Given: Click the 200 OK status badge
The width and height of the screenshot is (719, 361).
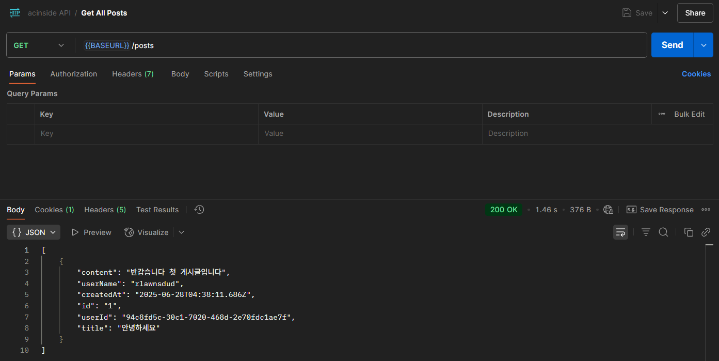Looking at the screenshot, I should click(x=503, y=210).
